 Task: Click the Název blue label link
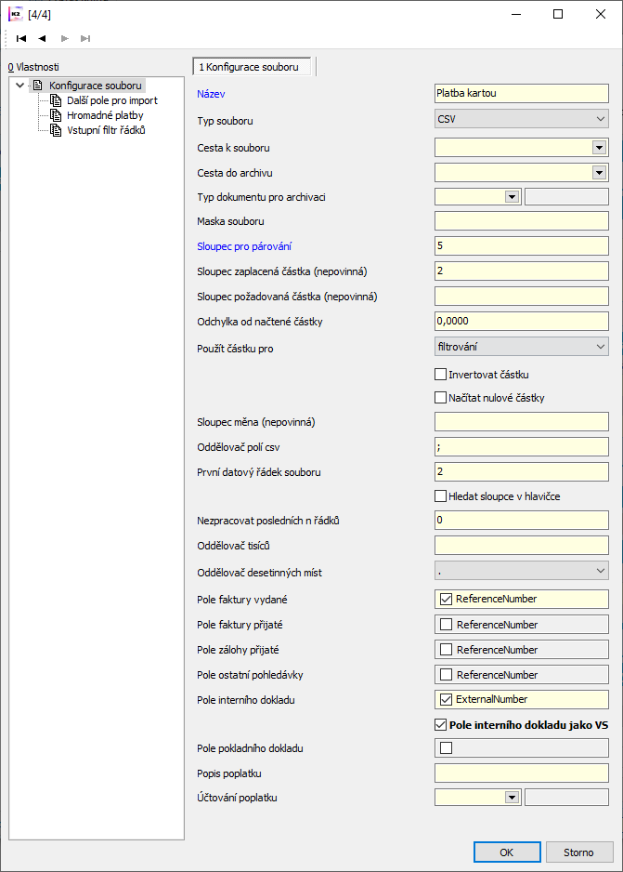[211, 94]
